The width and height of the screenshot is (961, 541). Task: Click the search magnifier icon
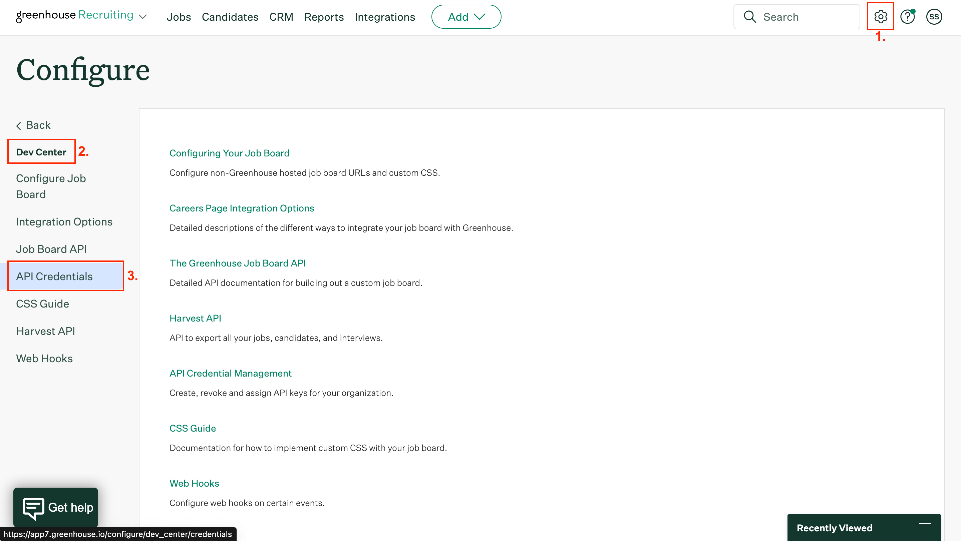coord(749,17)
